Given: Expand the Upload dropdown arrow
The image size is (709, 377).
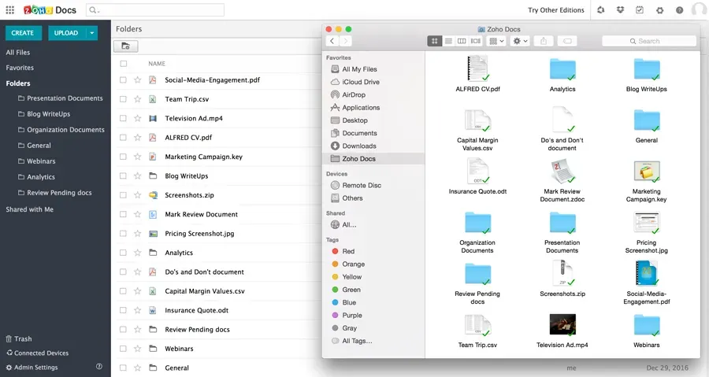Looking at the screenshot, I should [x=92, y=33].
